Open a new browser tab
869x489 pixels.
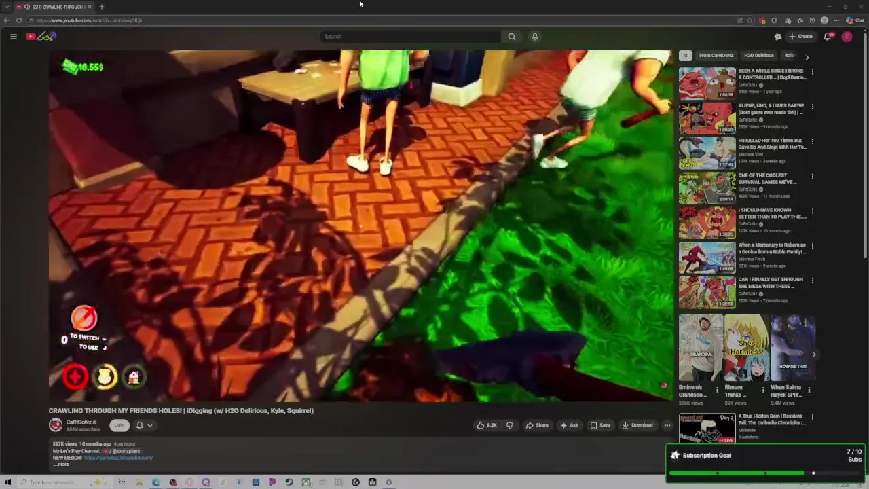(102, 7)
